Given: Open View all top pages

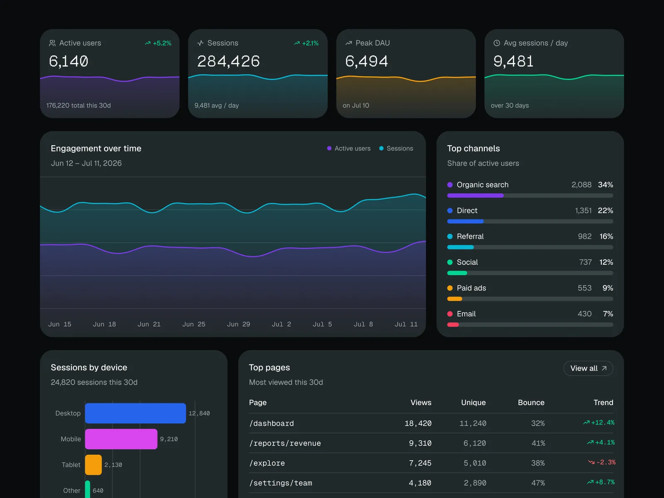Looking at the screenshot, I should 588,369.
